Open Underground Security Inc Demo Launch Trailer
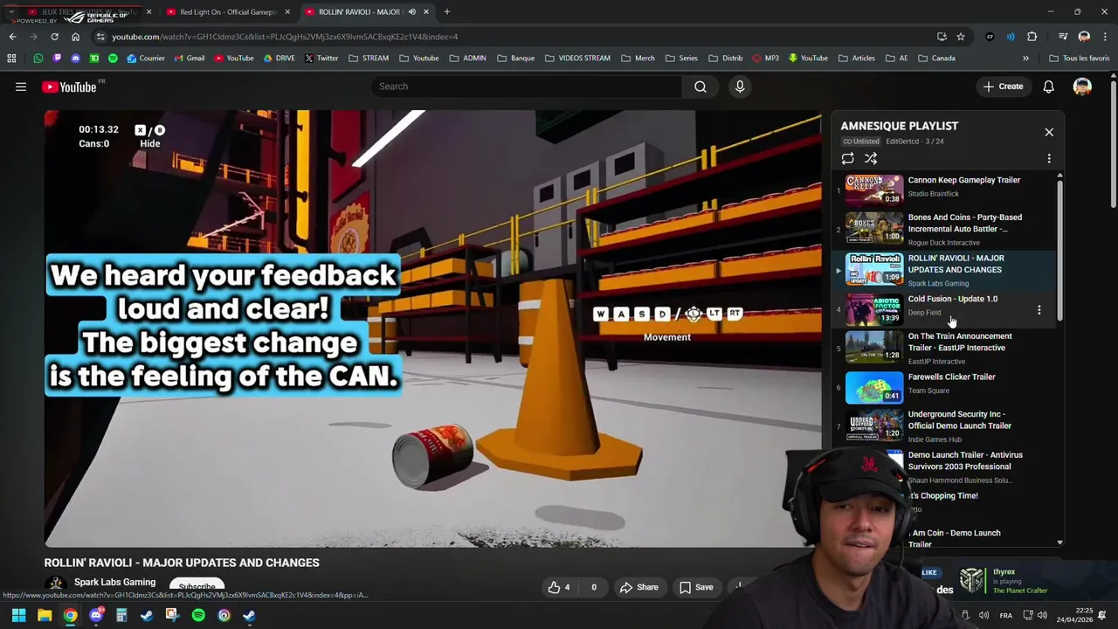This screenshot has width=1118, height=629. (943, 426)
